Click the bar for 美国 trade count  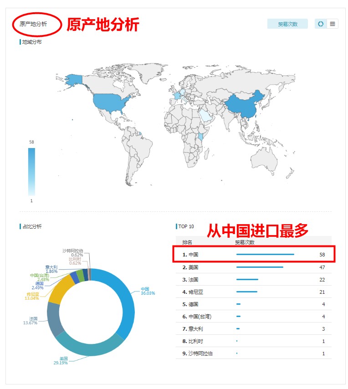[260, 267]
